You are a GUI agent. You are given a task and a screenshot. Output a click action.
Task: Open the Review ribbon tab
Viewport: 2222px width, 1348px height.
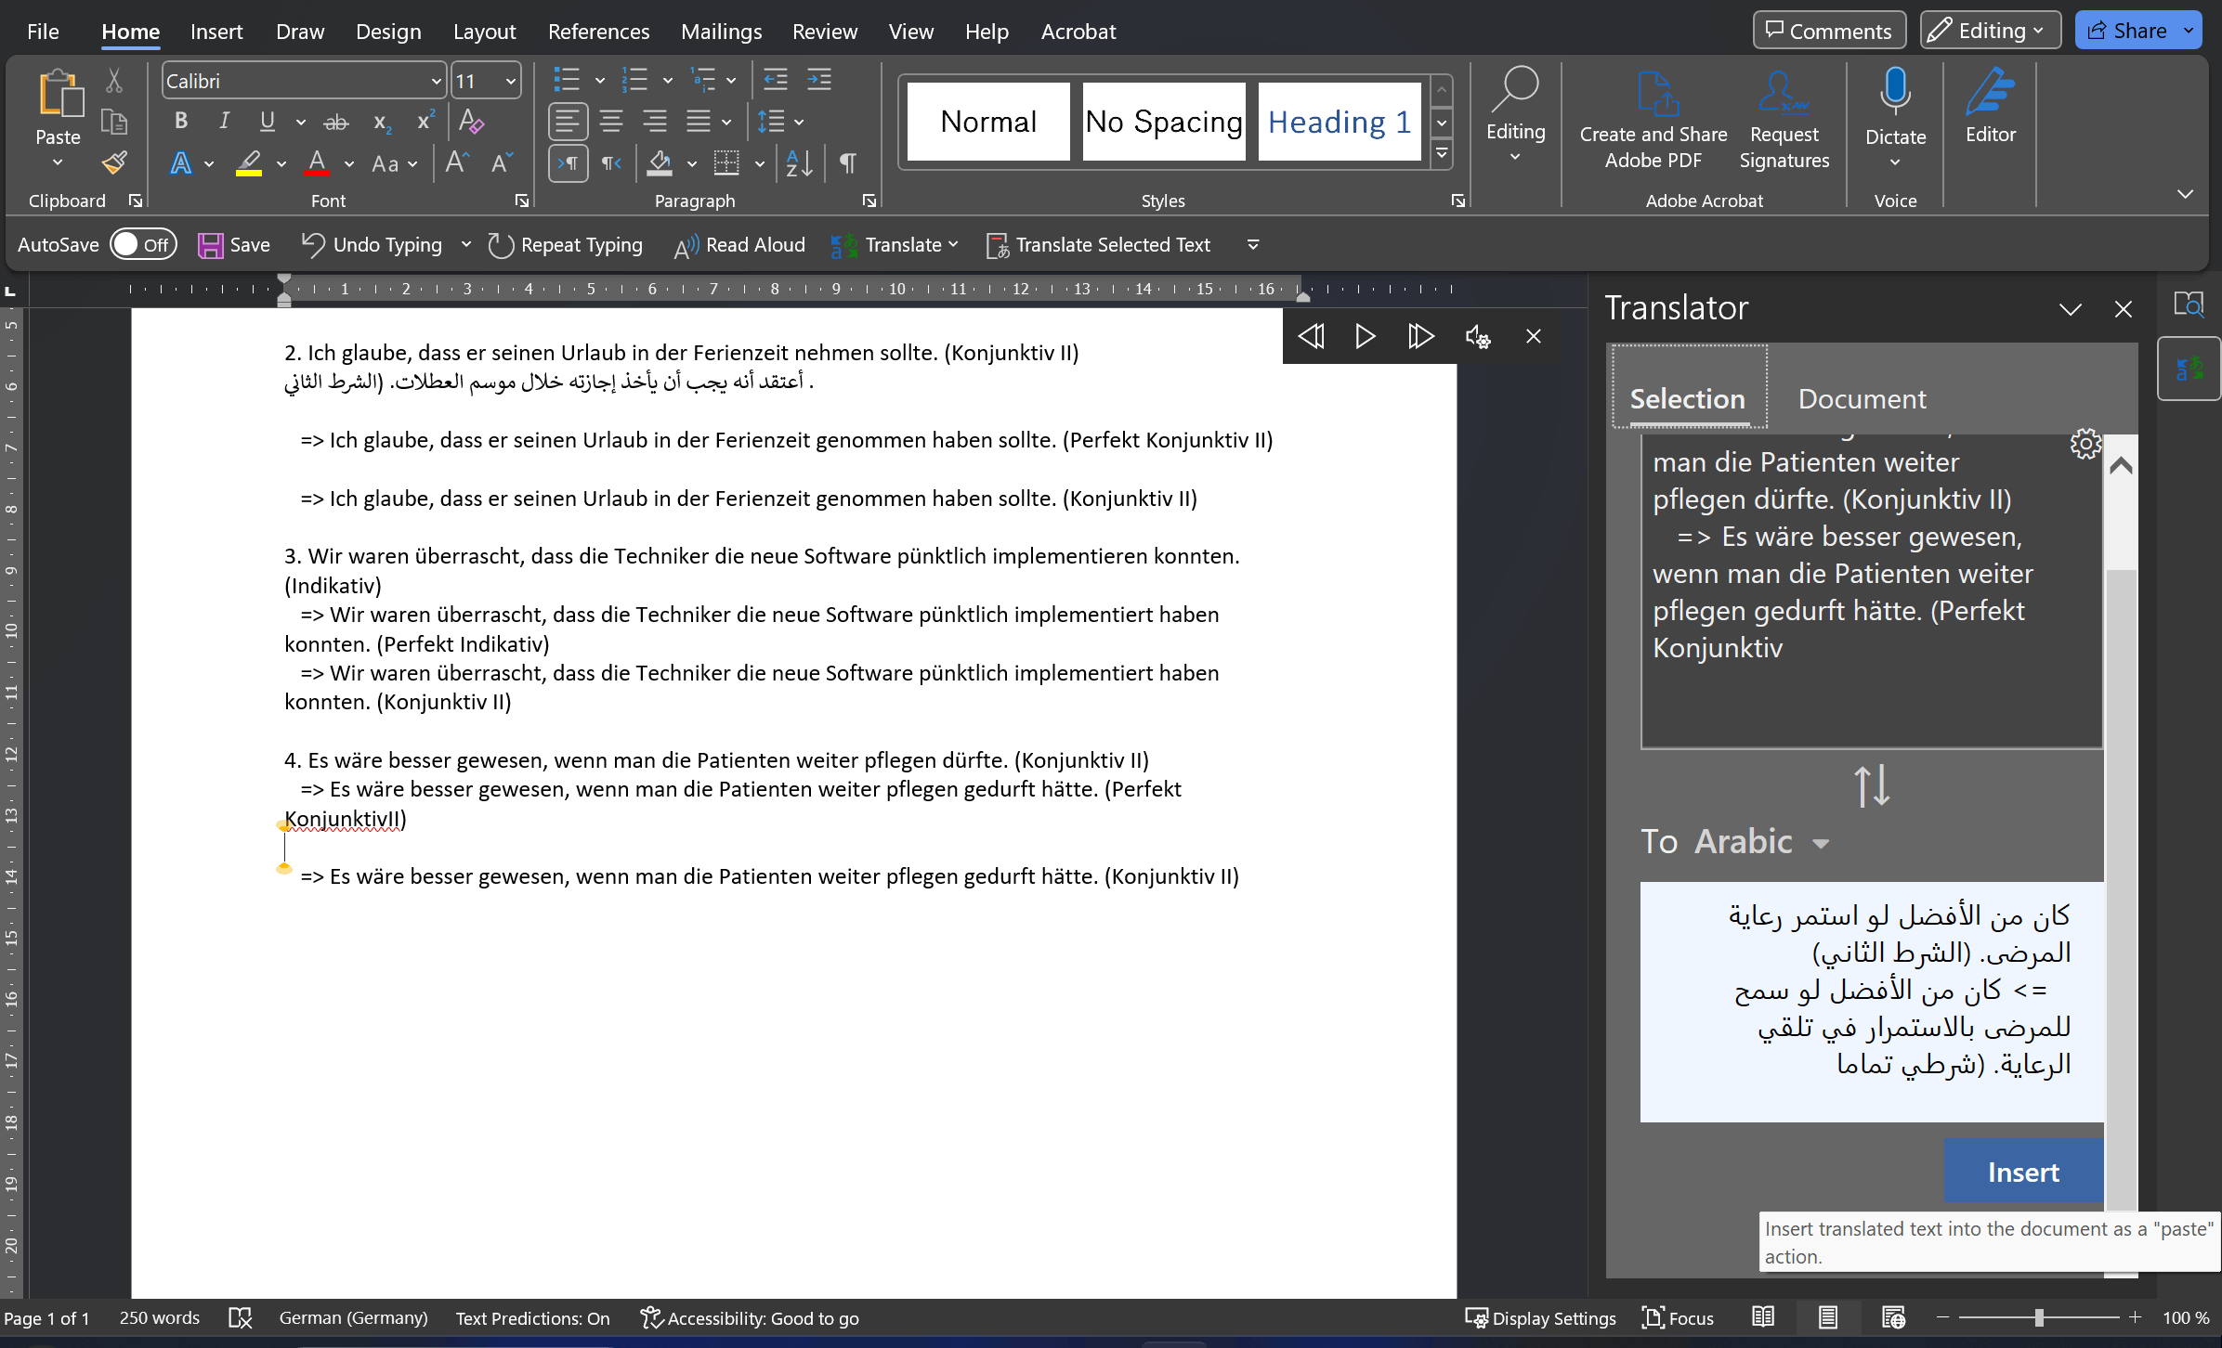824,32
